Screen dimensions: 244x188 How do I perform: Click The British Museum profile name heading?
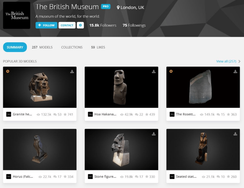click(x=67, y=7)
